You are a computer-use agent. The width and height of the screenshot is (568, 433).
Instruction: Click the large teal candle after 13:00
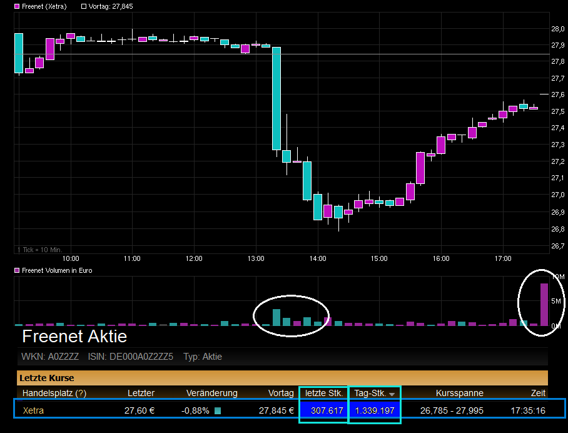(x=276, y=98)
